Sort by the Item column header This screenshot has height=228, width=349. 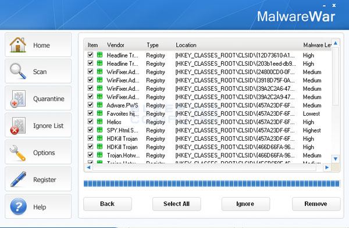92,45
